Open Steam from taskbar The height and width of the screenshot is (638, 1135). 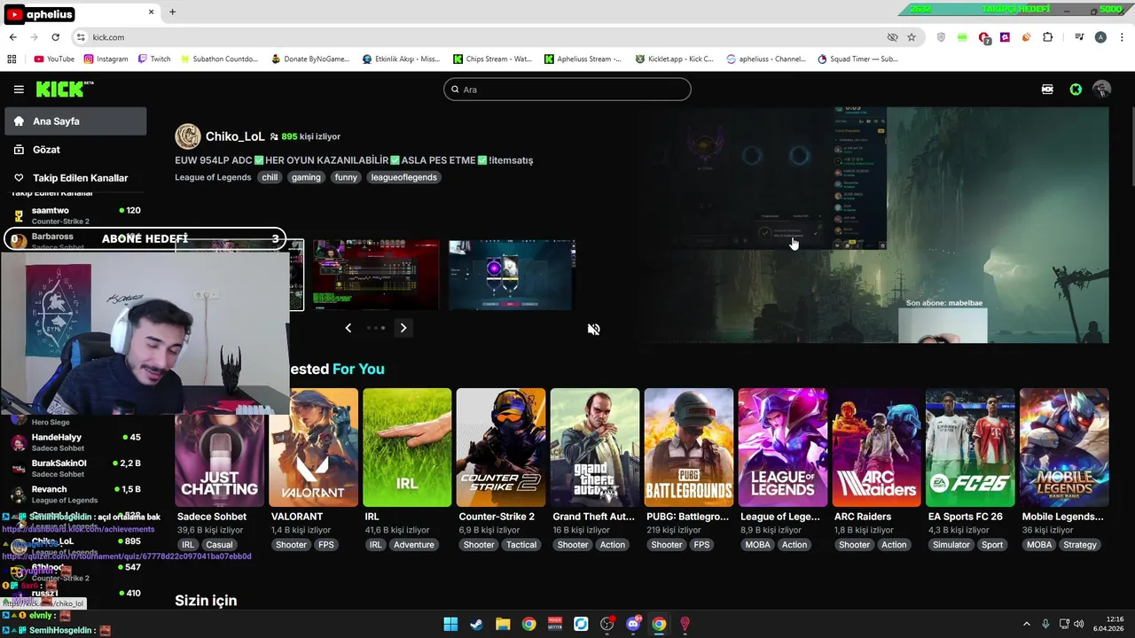coord(476,624)
